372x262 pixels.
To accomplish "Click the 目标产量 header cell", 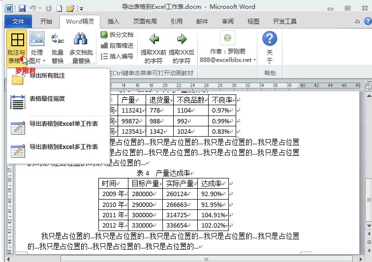I will tap(146, 183).
